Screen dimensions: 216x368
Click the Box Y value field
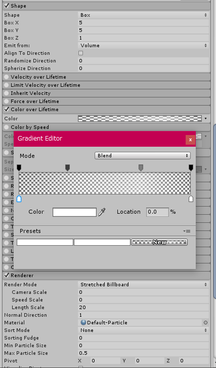click(x=143, y=30)
